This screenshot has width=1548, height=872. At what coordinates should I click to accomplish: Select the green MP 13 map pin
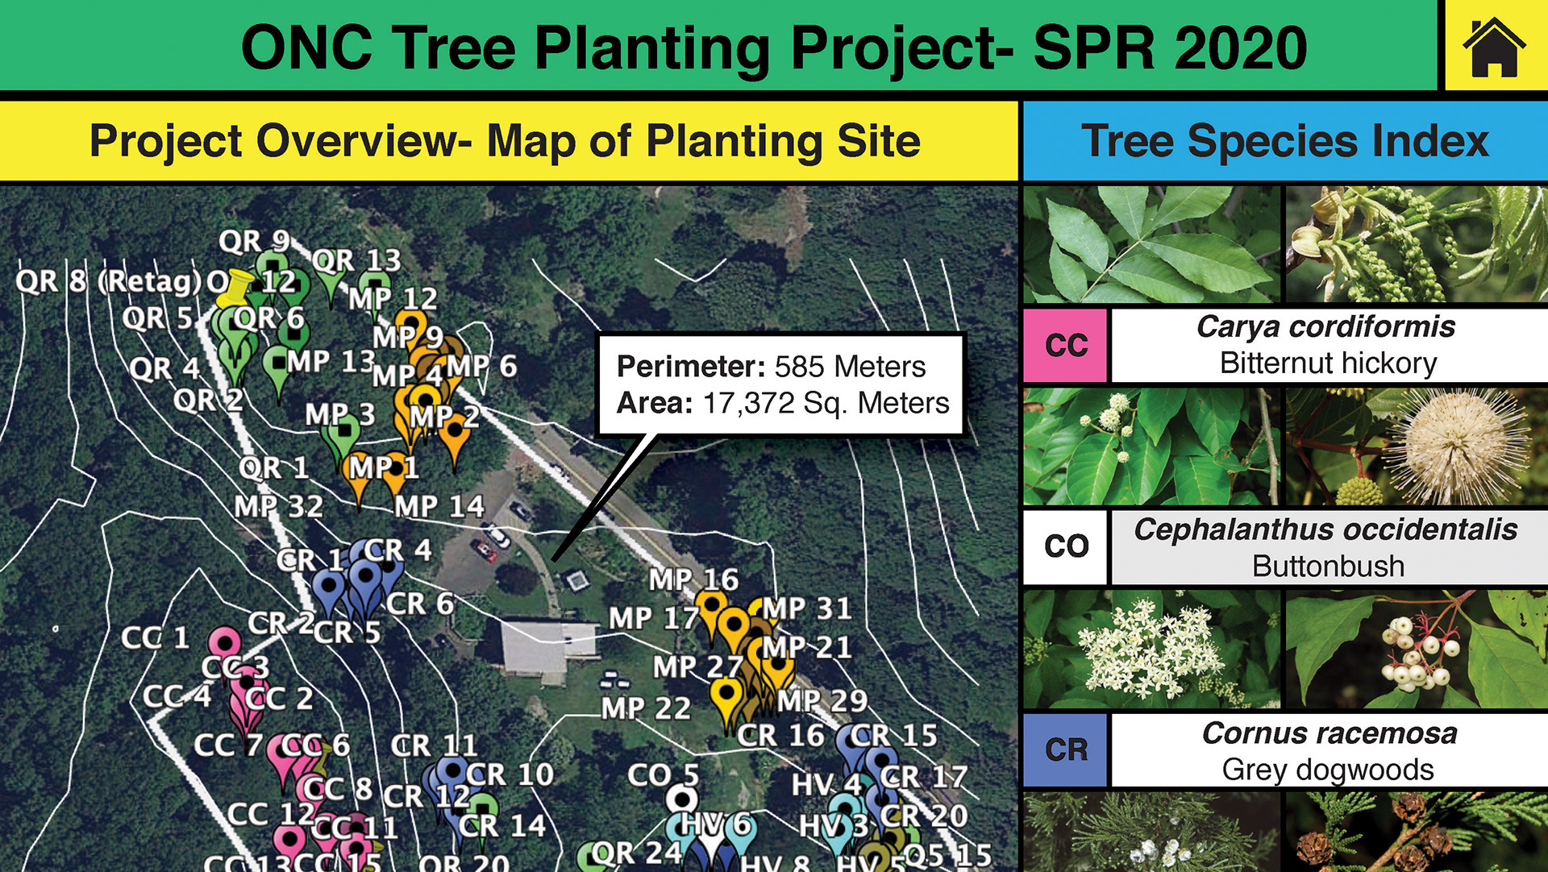[x=277, y=373]
